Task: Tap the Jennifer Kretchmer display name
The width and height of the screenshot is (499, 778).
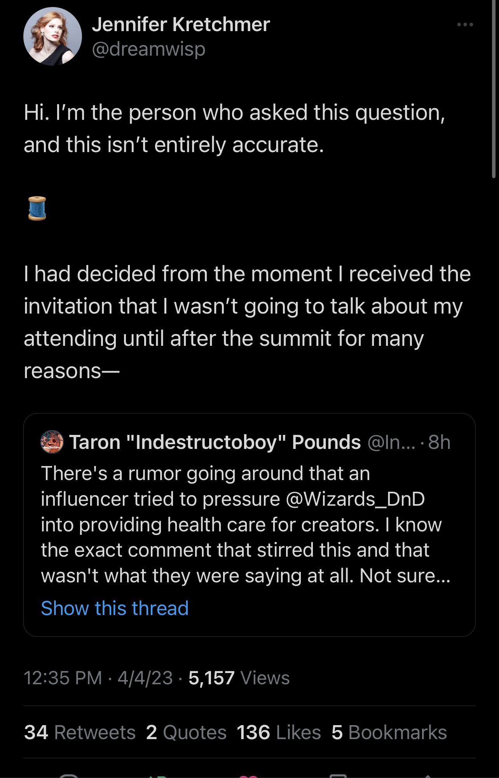Action: [181, 25]
